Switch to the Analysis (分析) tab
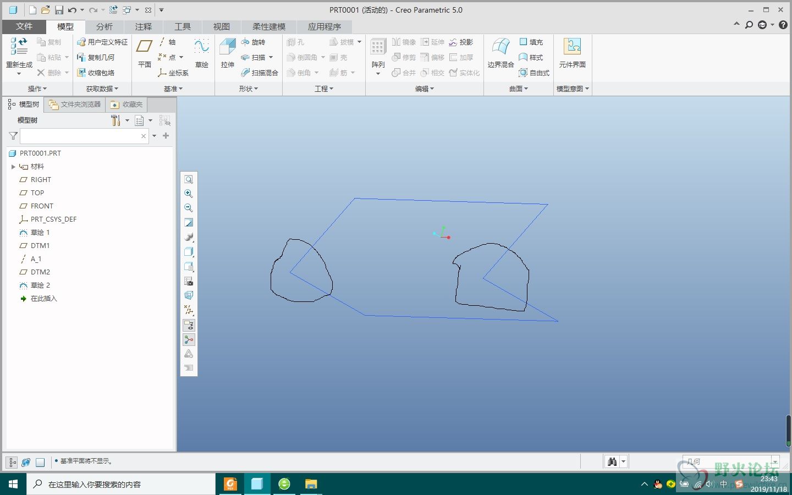This screenshot has height=495, width=792. tap(104, 26)
